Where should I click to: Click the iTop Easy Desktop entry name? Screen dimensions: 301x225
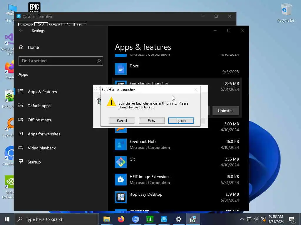point(146,195)
